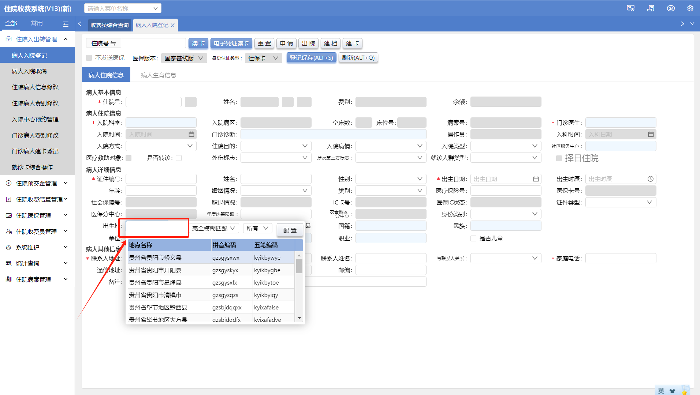Click the 出生地 search input field

pos(157,228)
